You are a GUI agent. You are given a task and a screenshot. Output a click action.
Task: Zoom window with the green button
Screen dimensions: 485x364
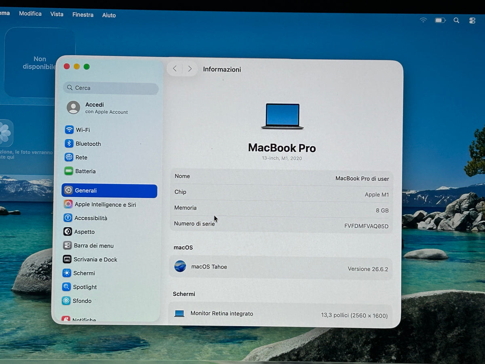pos(86,67)
